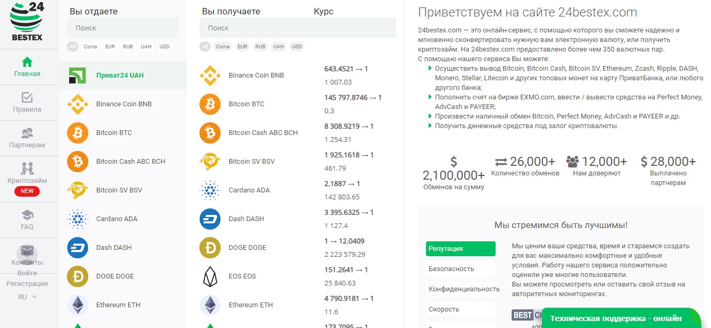Choose EOS icon in receive list
The image size is (711, 328).
click(x=210, y=276)
